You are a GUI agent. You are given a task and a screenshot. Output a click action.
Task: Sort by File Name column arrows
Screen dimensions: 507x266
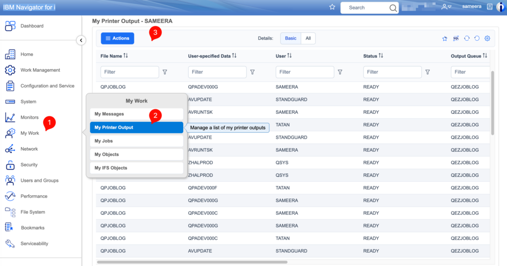click(x=126, y=55)
